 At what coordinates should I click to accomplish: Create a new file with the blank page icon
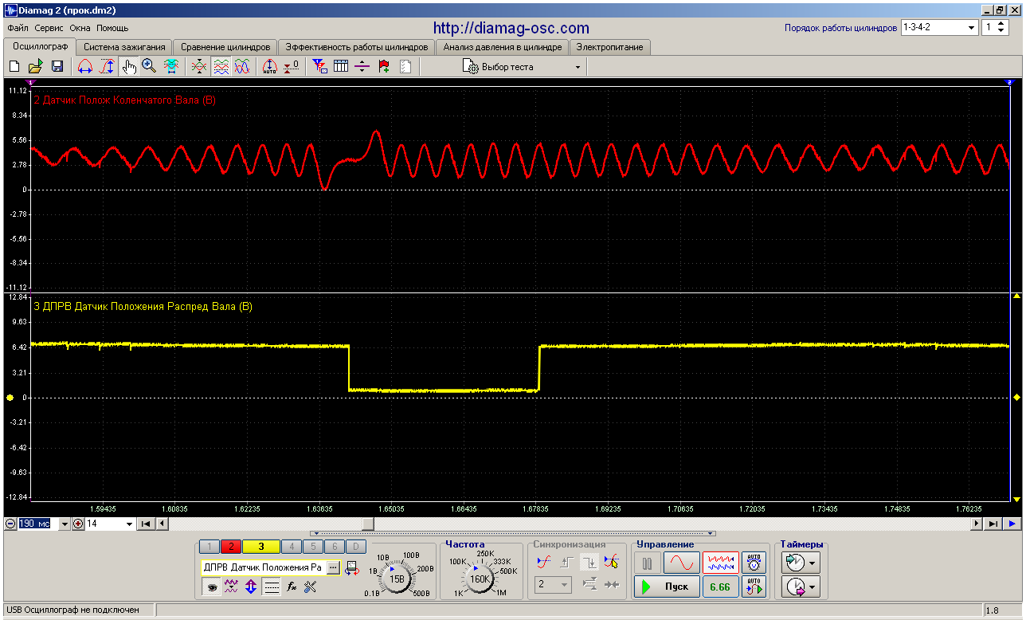tap(14, 67)
